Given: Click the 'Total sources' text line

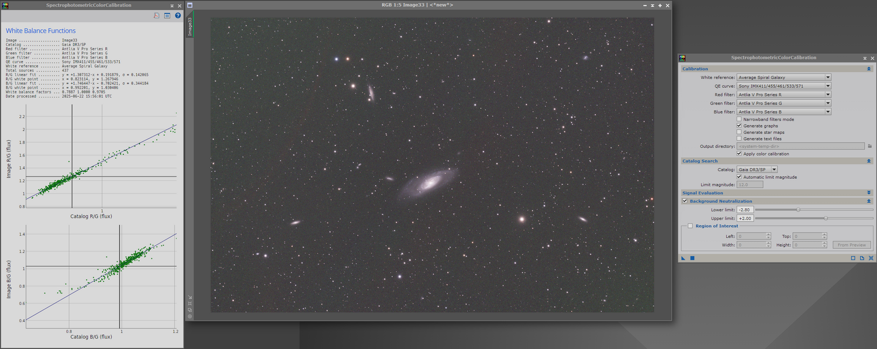Looking at the screenshot, I should (37, 70).
